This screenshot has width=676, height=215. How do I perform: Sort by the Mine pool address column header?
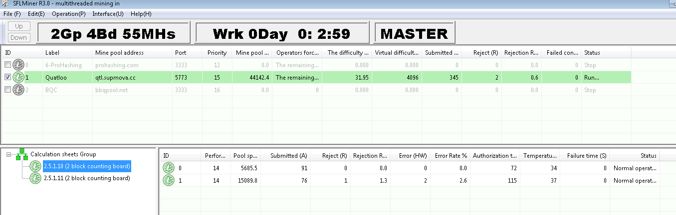(x=119, y=53)
